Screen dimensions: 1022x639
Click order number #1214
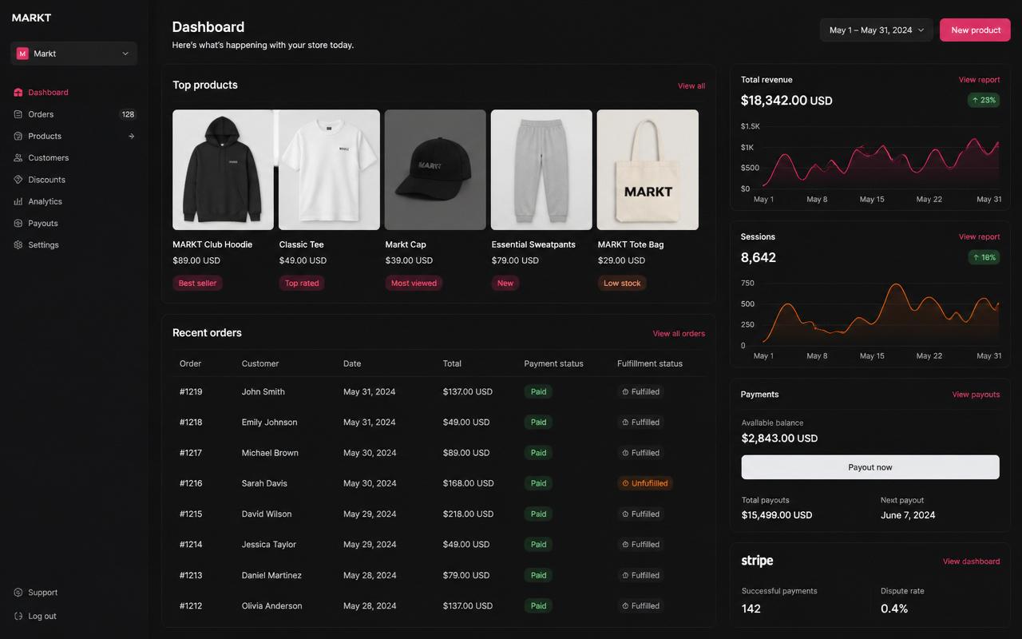click(191, 545)
